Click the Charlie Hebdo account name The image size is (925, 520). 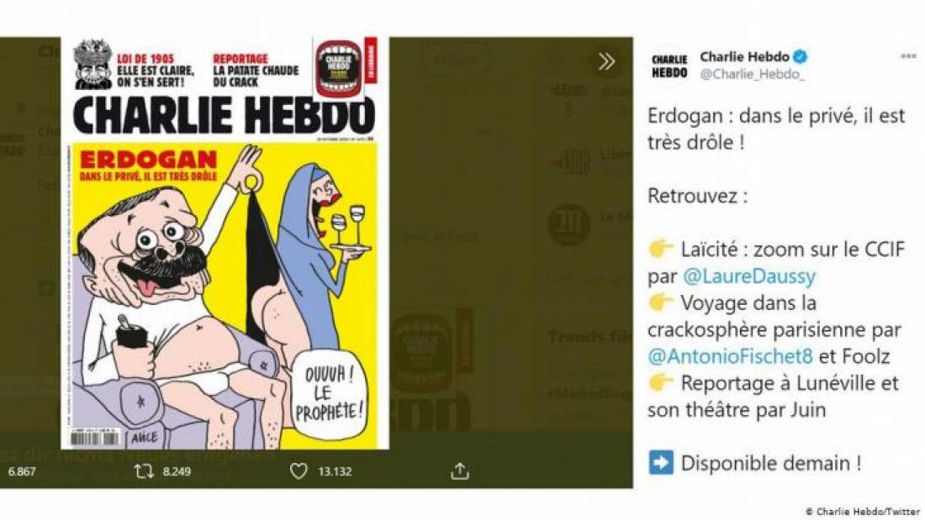click(x=744, y=56)
